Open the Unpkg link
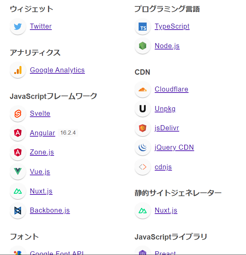This screenshot has height=255, width=246. point(165,109)
